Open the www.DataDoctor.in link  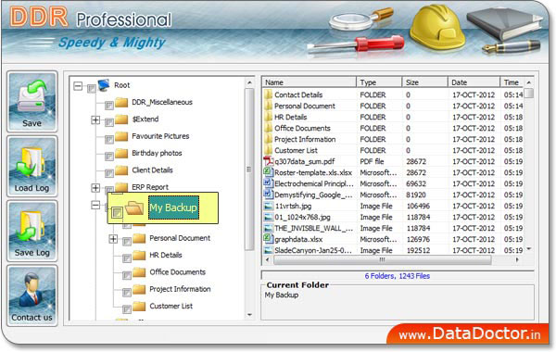470,334
